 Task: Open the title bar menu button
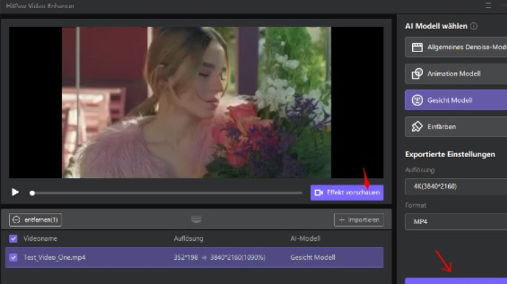(488, 5)
